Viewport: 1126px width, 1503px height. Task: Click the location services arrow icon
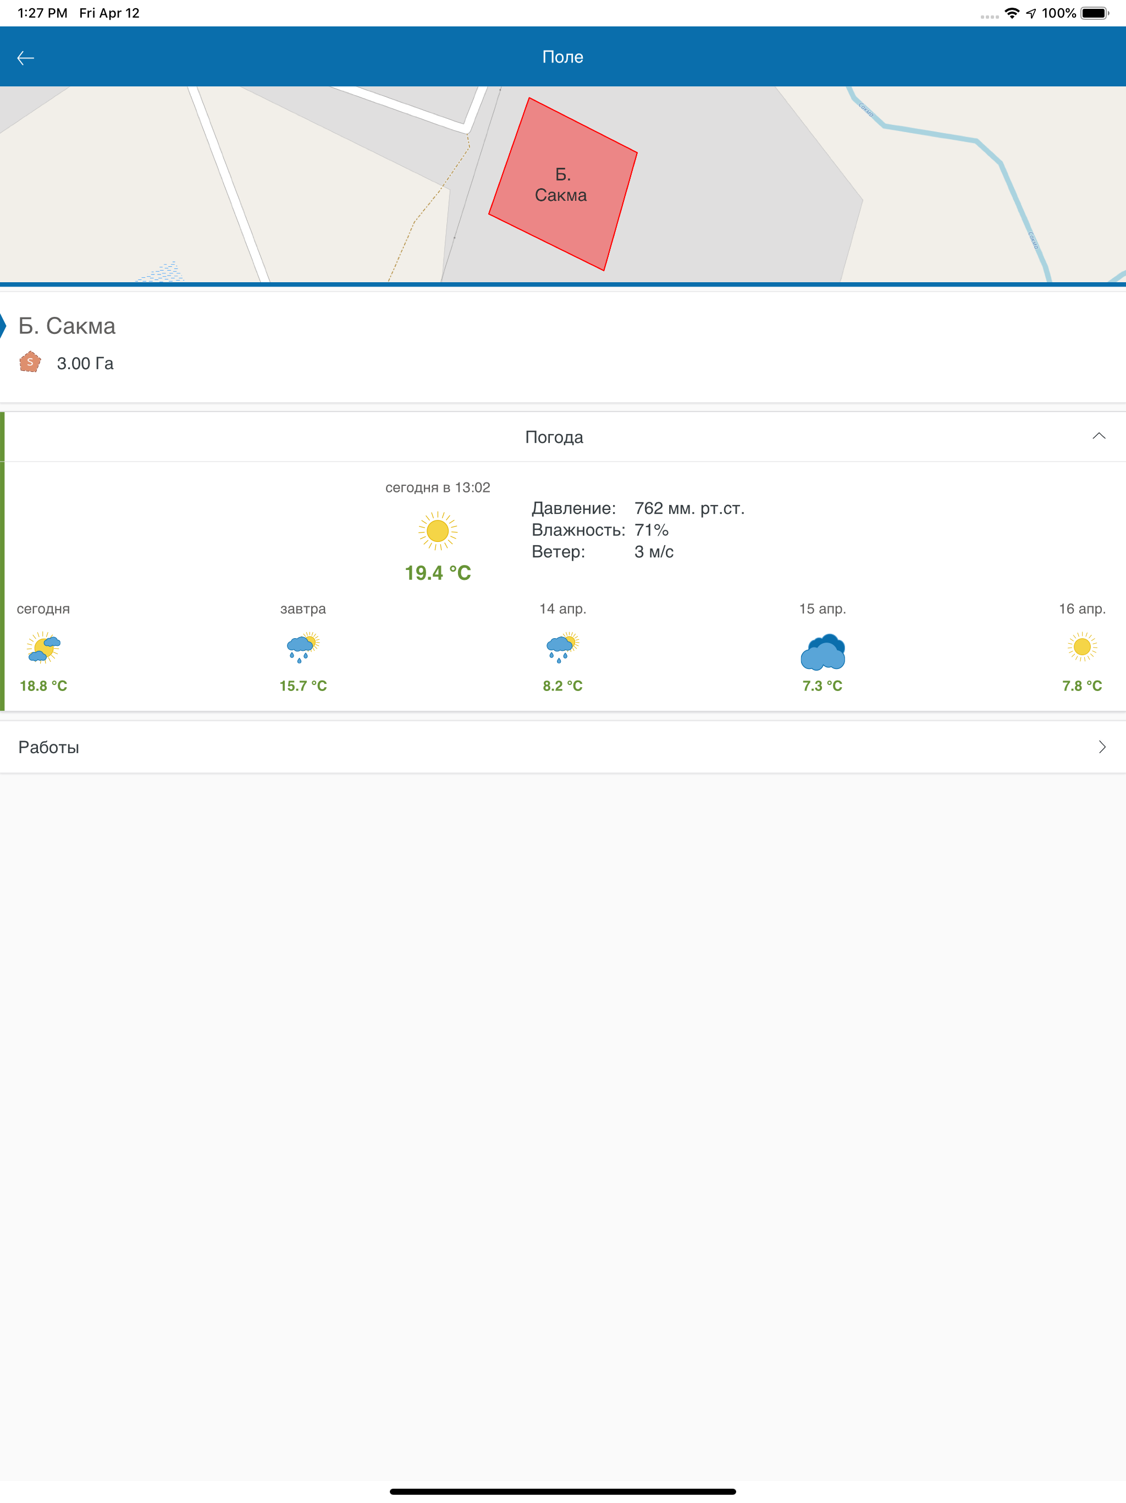(1031, 13)
